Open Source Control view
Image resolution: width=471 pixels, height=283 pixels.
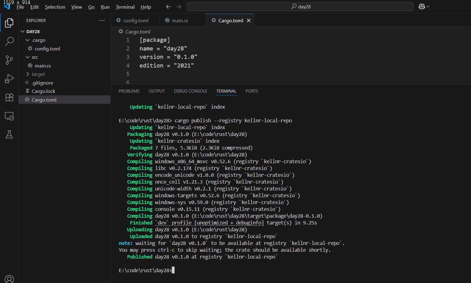click(9, 60)
